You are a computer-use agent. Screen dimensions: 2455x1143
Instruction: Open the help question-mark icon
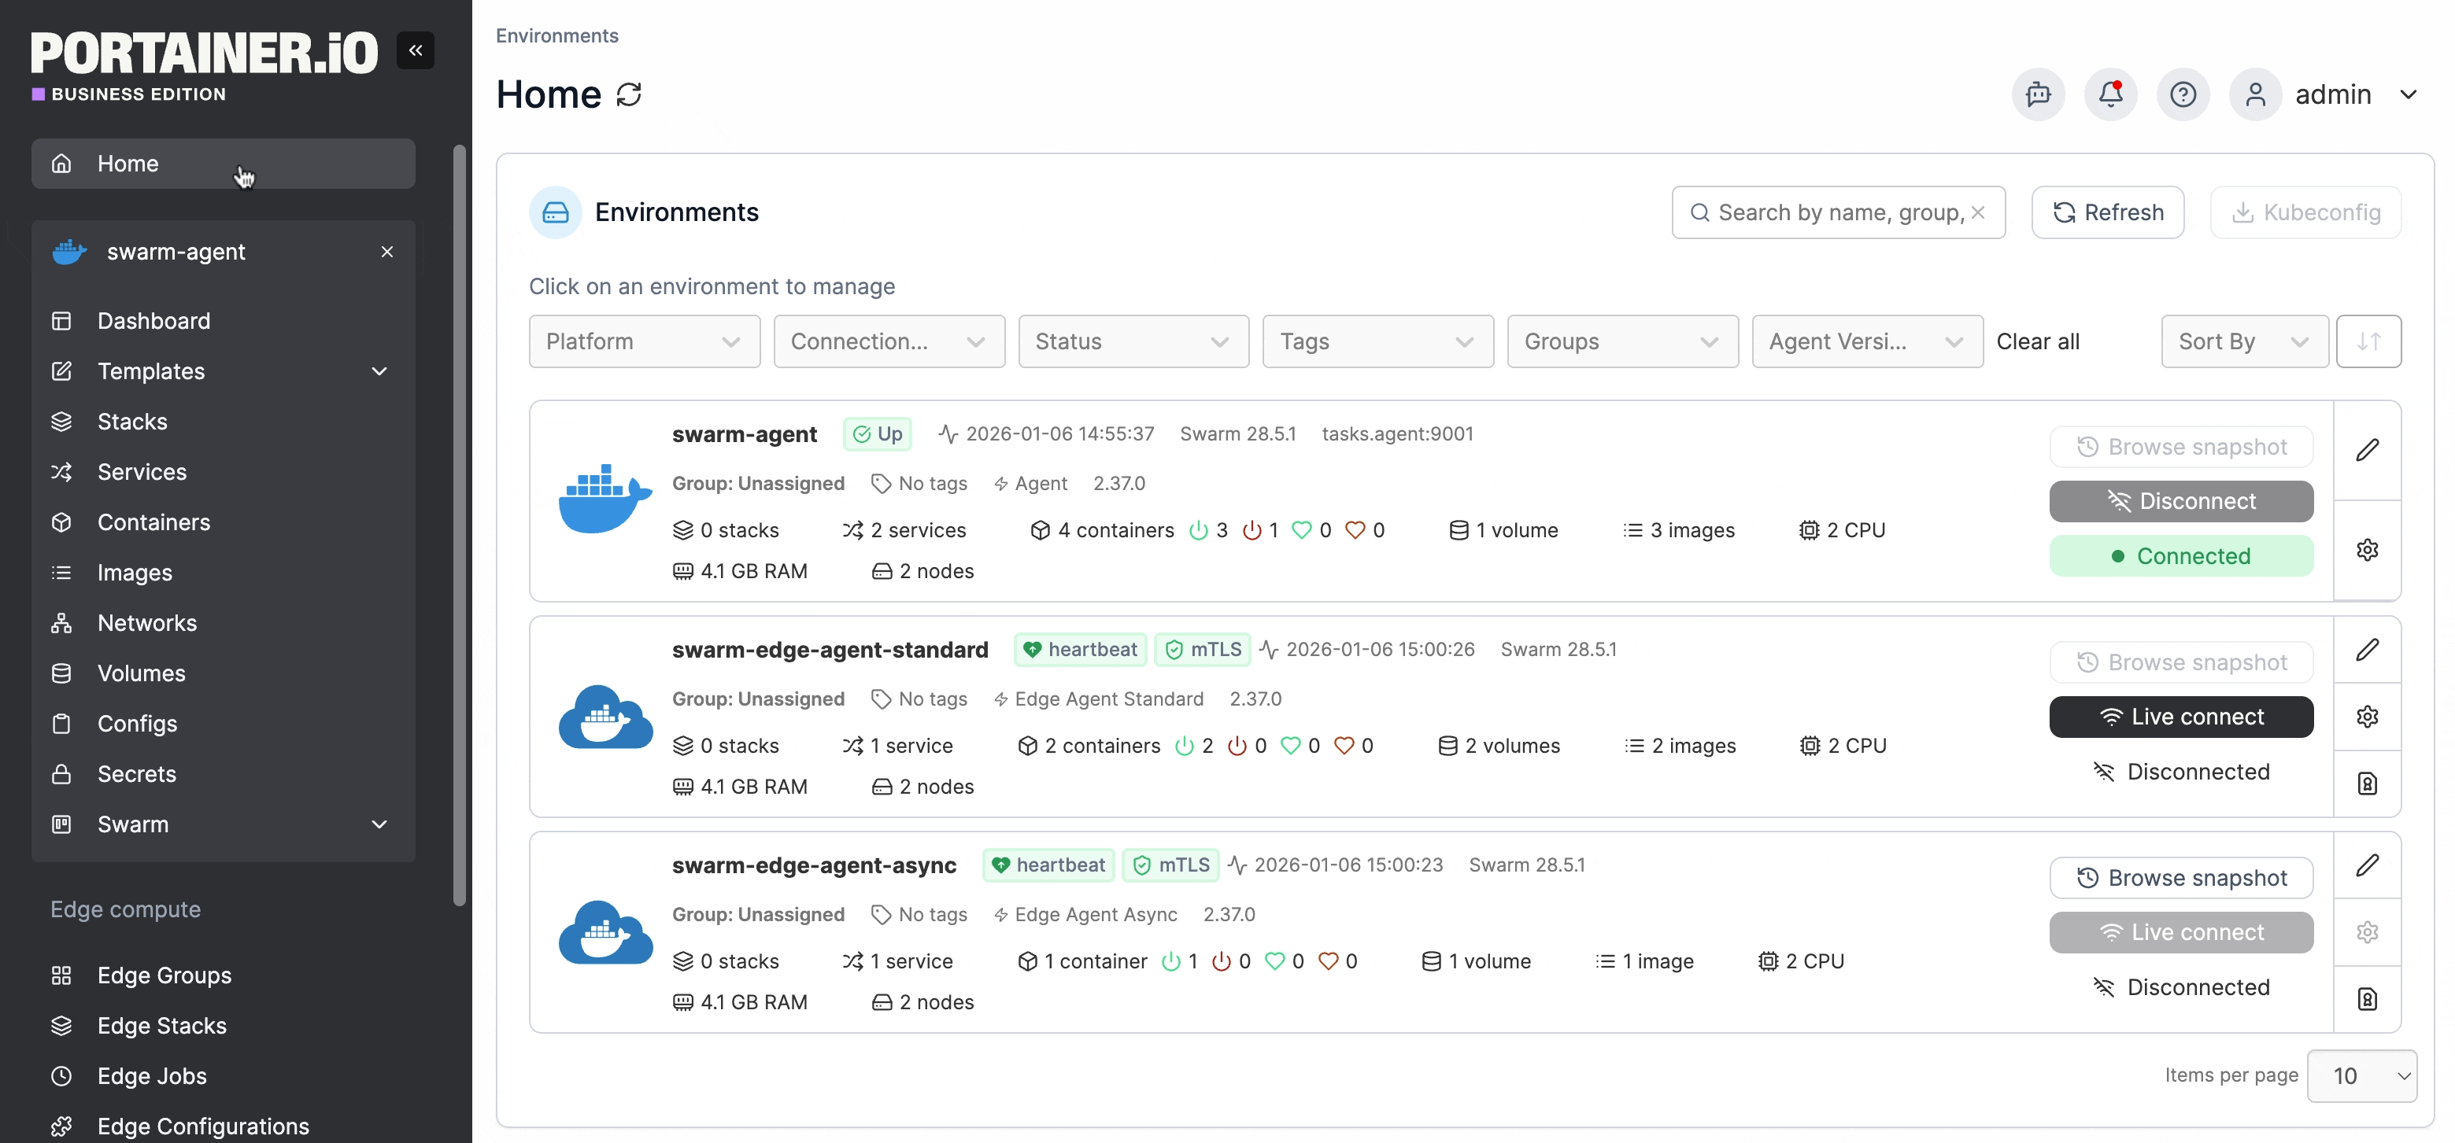pyautogui.click(x=2183, y=94)
